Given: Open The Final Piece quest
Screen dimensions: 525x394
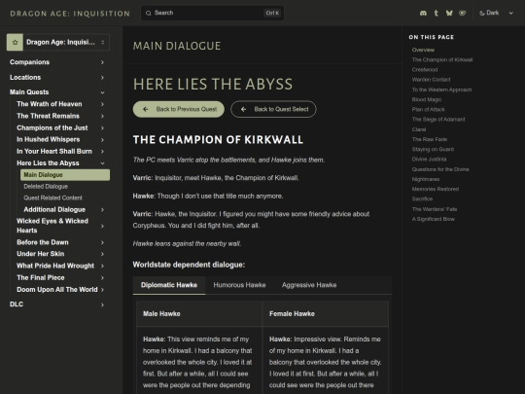Looking at the screenshot, I should 41,277.
